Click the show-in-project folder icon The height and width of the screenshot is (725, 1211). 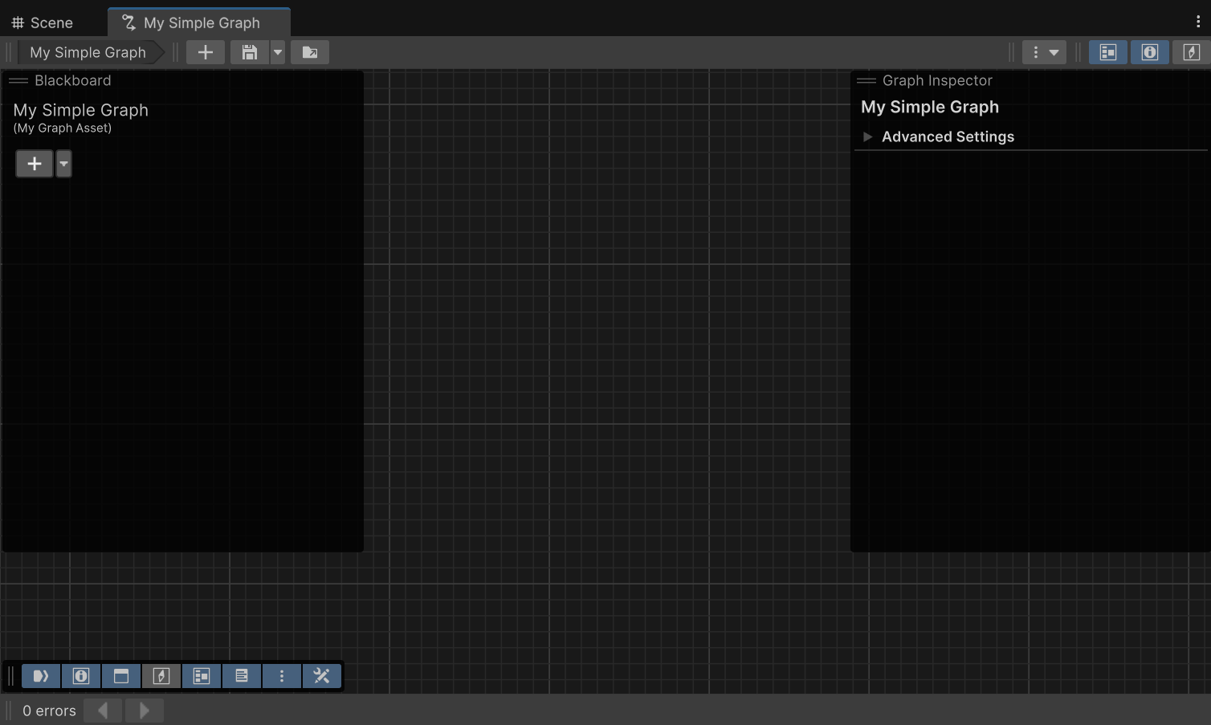pyautogui.click(x=309, y=51)
